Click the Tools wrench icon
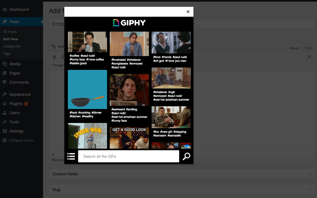Screen dimensions: 317x198 pyautogui.click(x=5, y=122)
